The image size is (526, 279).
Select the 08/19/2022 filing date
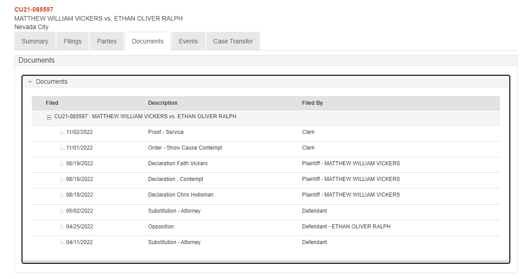point(79,163)
